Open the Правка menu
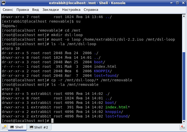The image size is (187, 132). pos(23,10)
